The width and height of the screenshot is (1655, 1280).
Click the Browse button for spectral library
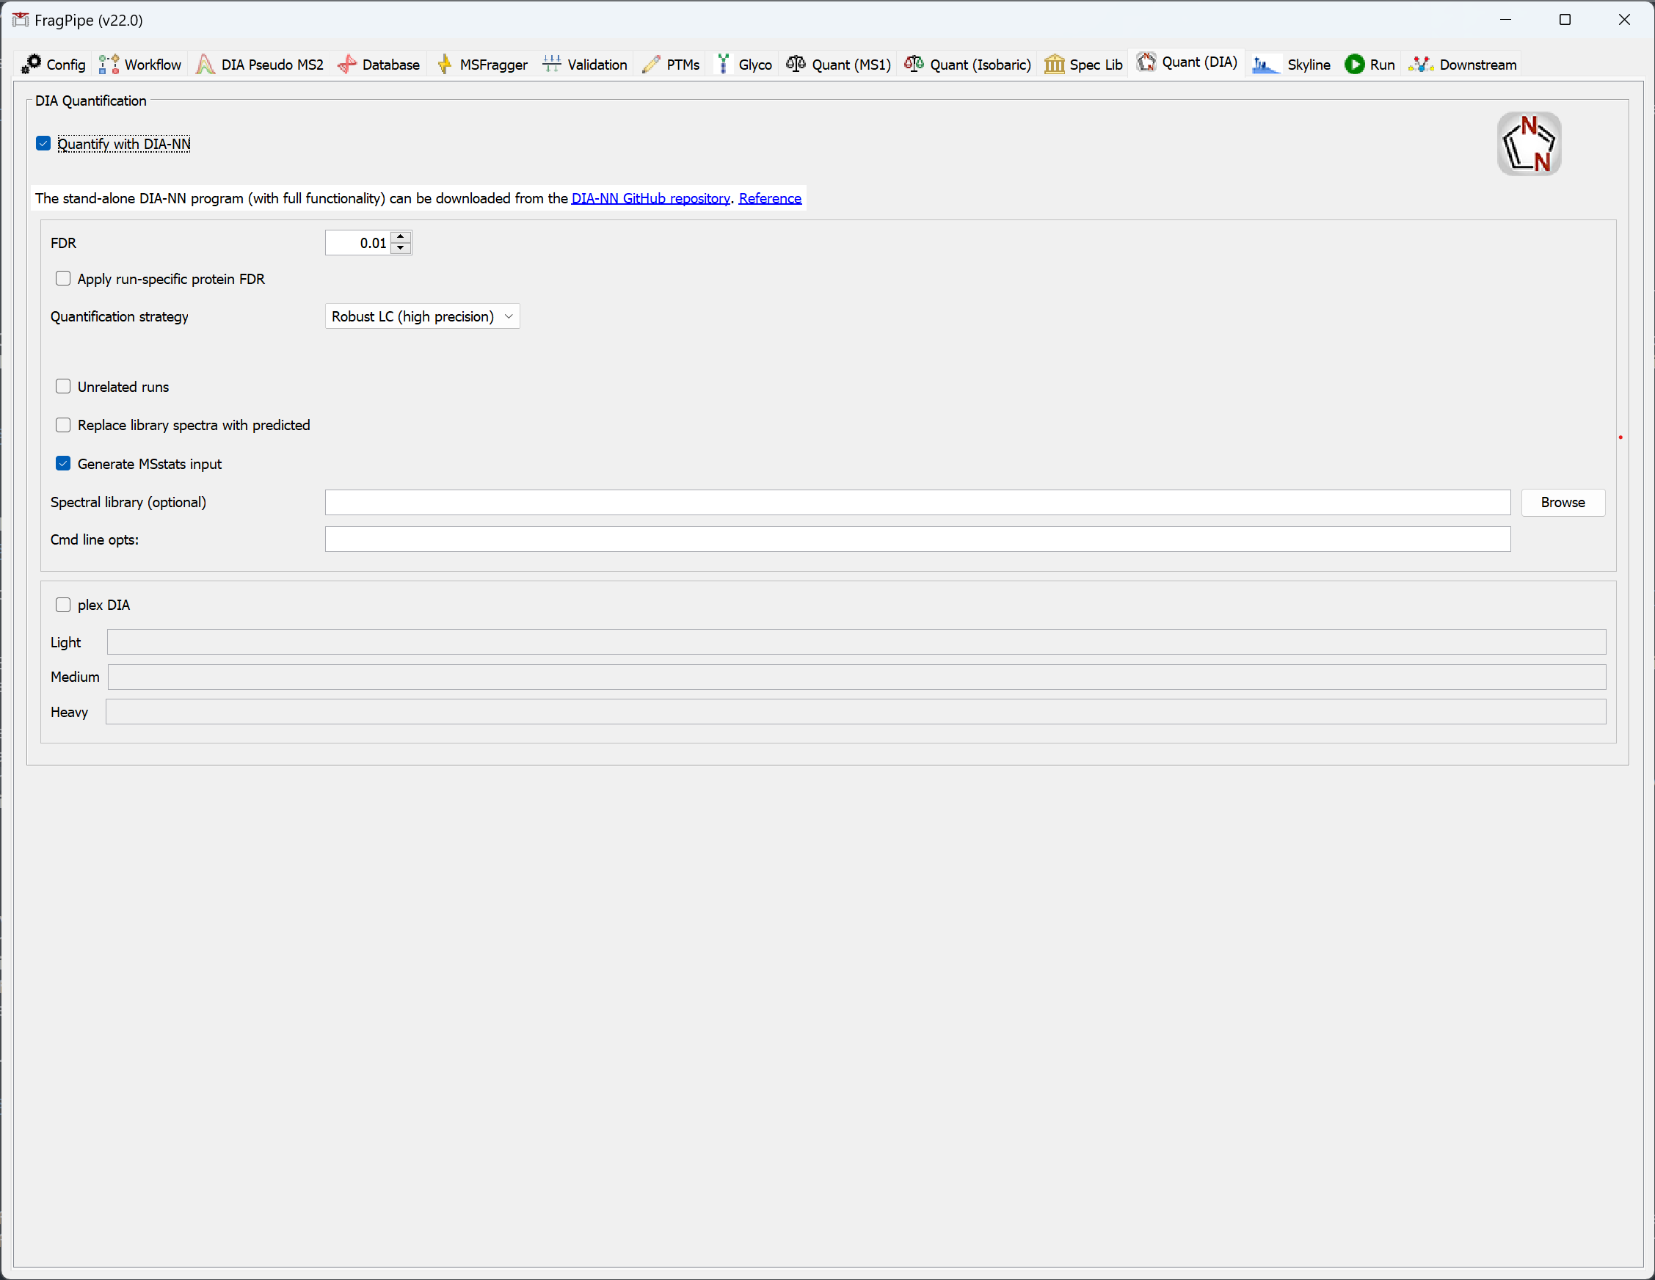(1562, 503)
